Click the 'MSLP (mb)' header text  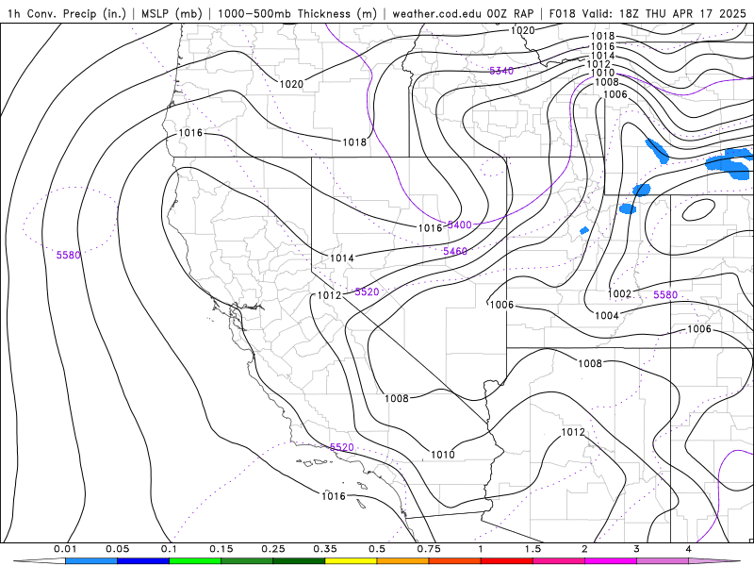pos(172,13)
